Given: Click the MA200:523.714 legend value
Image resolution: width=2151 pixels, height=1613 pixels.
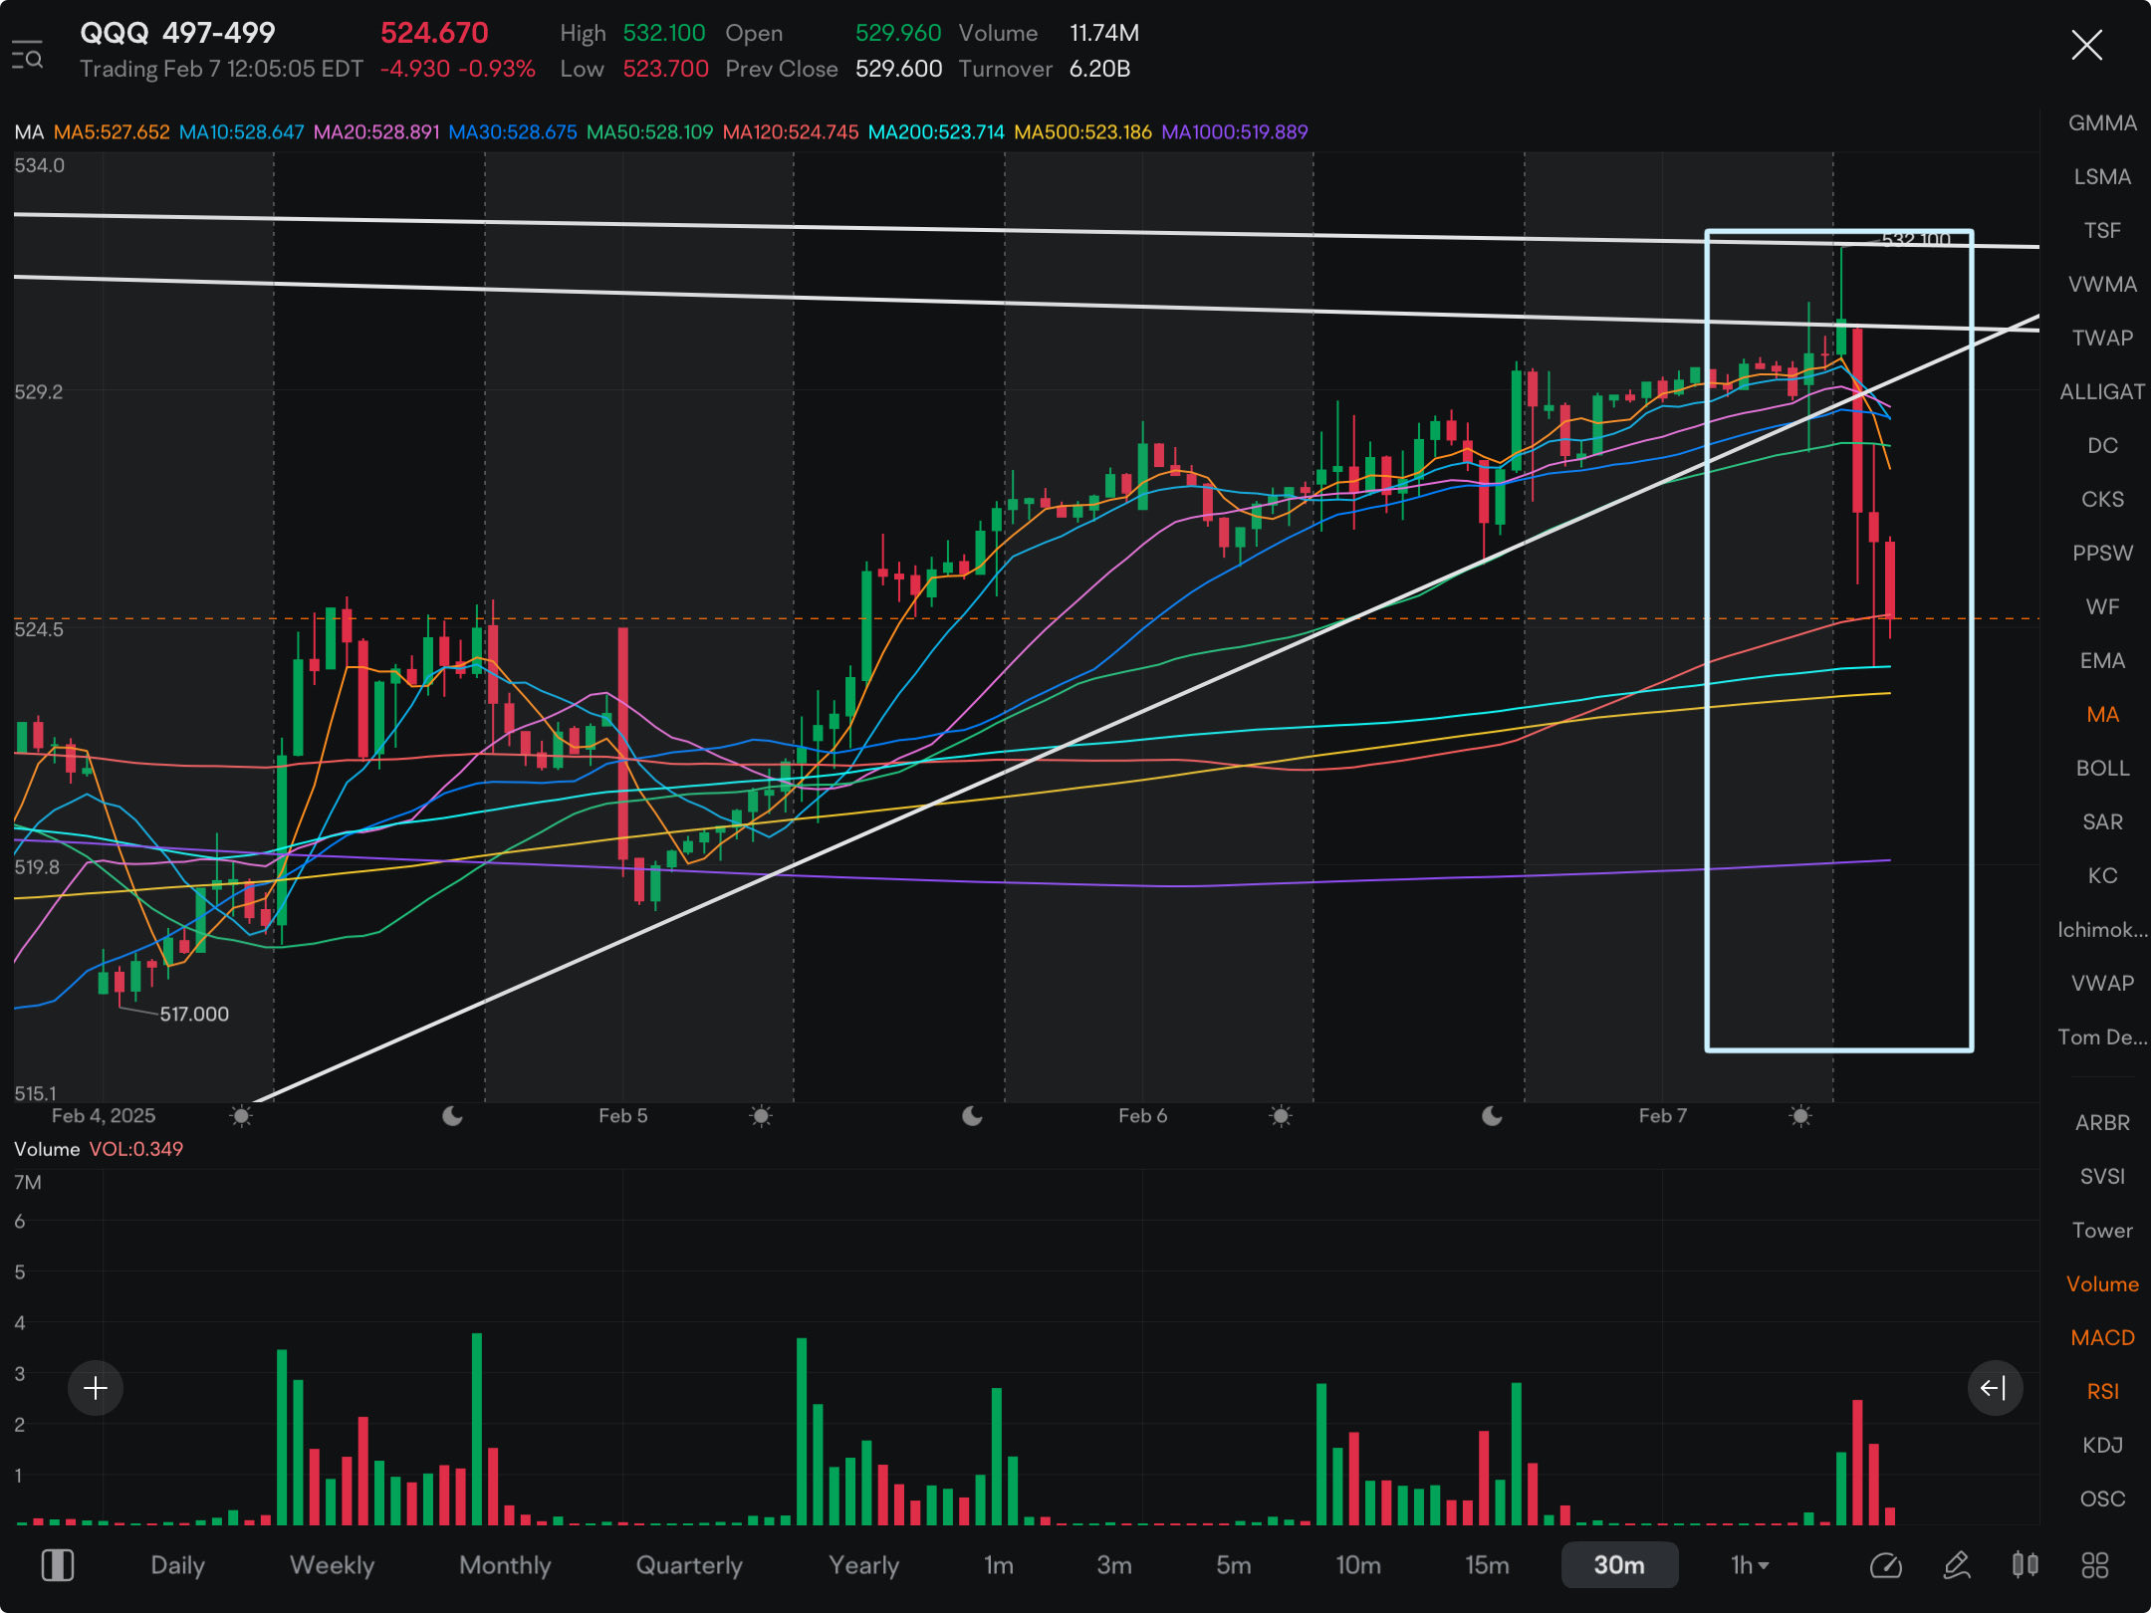Looking at the screenshot, I should 936,132.
